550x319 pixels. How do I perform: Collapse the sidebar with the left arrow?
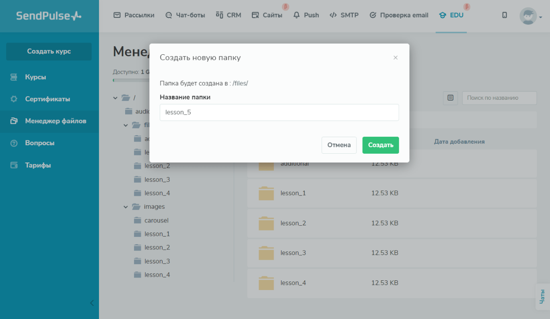pos(92,303)
